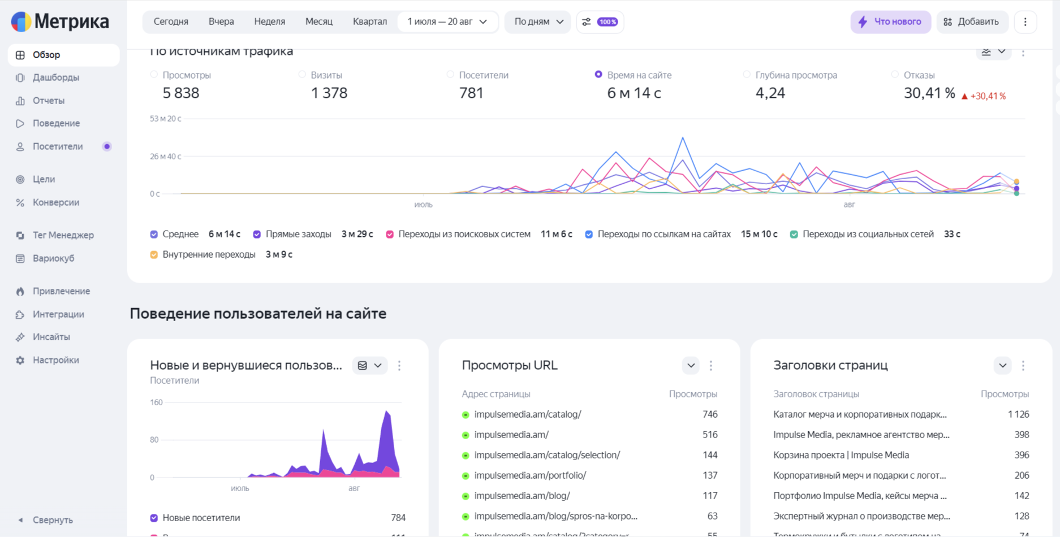This screenshot has height=537, width=1060.
Task: Expand the Заголовки страниц widget chevron
Action: (1002, 366)
